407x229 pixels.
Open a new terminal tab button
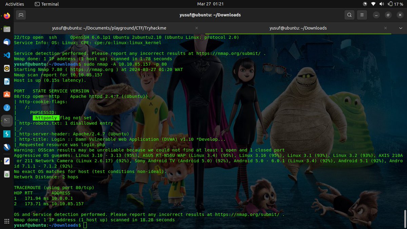[x=21, y=15]
